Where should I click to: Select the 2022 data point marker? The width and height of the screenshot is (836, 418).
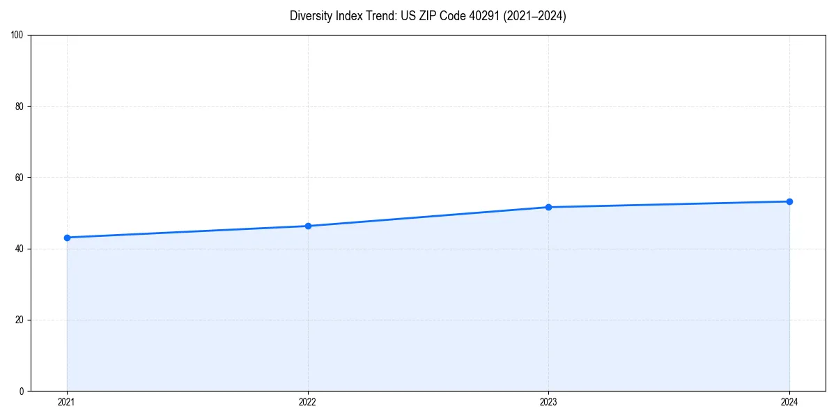click(308, 225)
